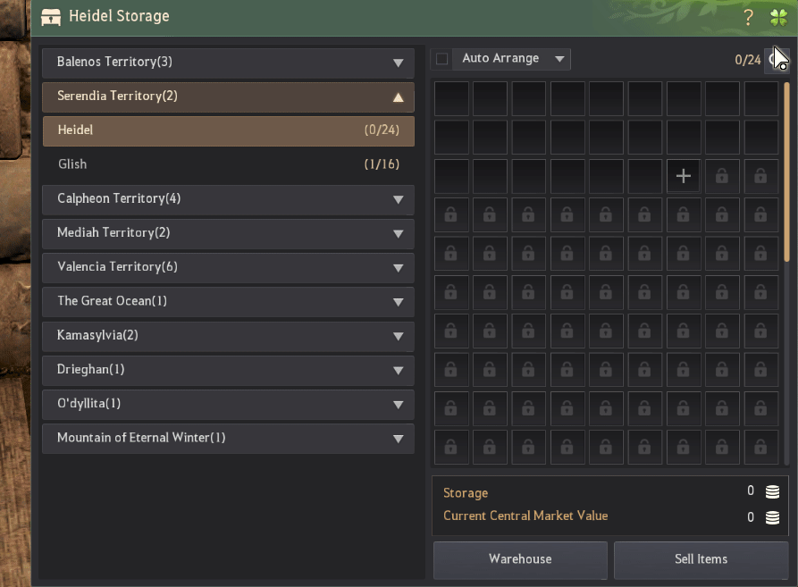Click the coin icon beside Current Central Market Value
798x587 pixels.
772,517
